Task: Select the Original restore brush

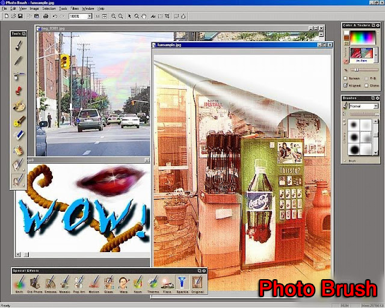Action: point(197,284)
